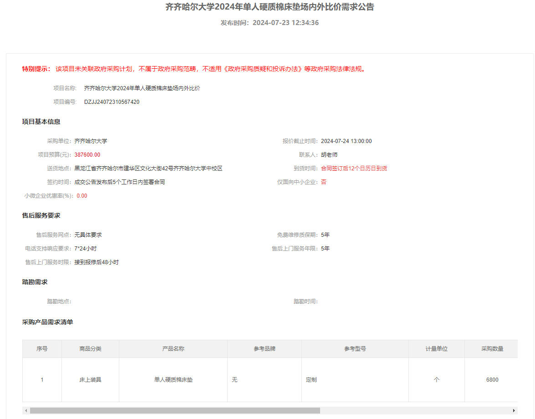Click the horizontal scrollbar left arrow
535x419 pixels.
pos(26,410)
